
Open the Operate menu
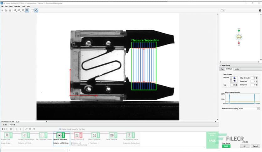[17, 6]
